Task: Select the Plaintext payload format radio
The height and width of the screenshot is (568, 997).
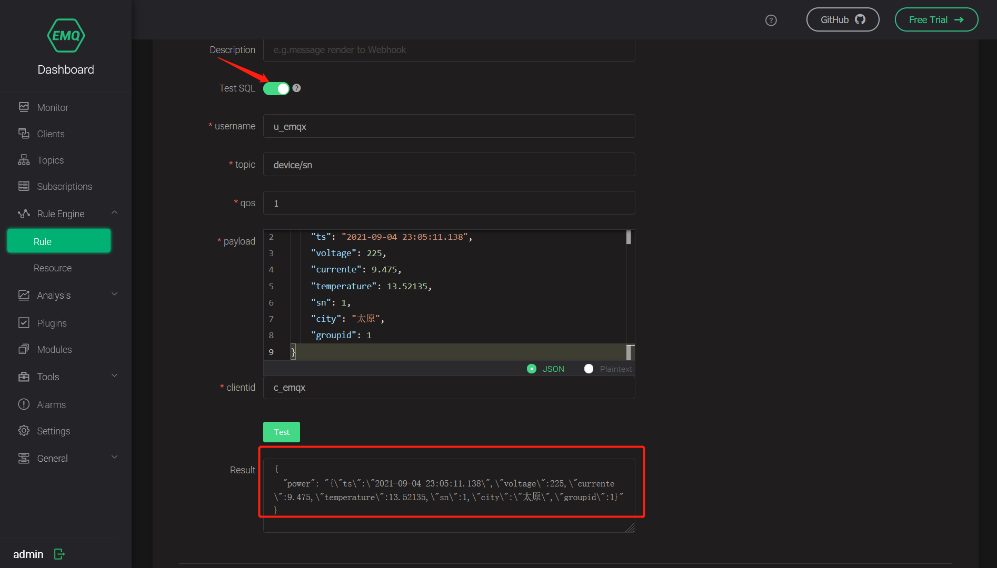Action: point(589,369)
